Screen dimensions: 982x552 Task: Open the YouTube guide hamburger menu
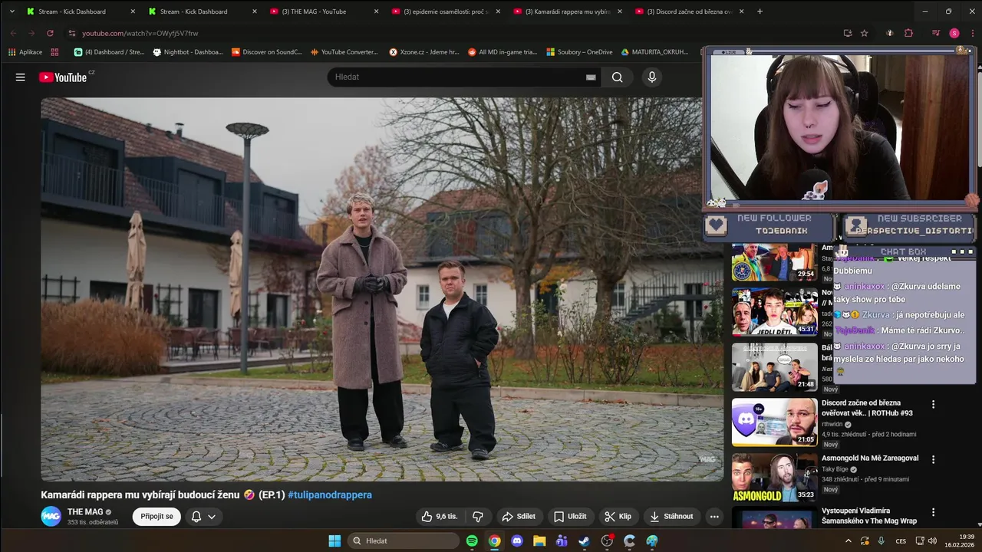pos(21,77)
